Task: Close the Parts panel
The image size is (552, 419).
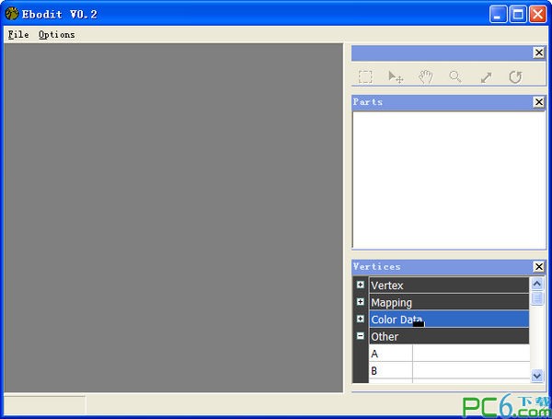Action: pyautogui.click(x=539, y=102)
